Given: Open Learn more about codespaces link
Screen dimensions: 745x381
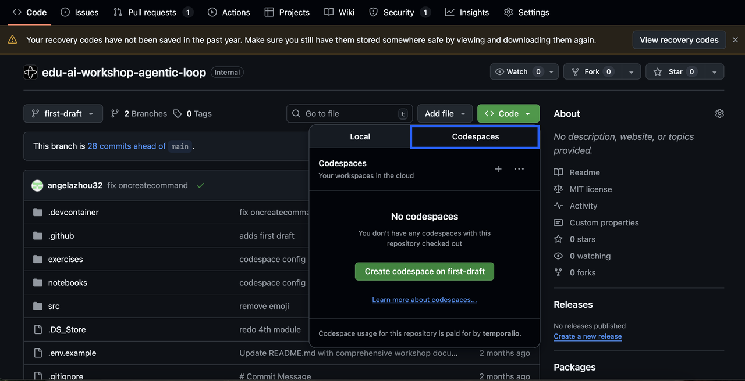Looking at the screenshot, I should click(424, 300).
